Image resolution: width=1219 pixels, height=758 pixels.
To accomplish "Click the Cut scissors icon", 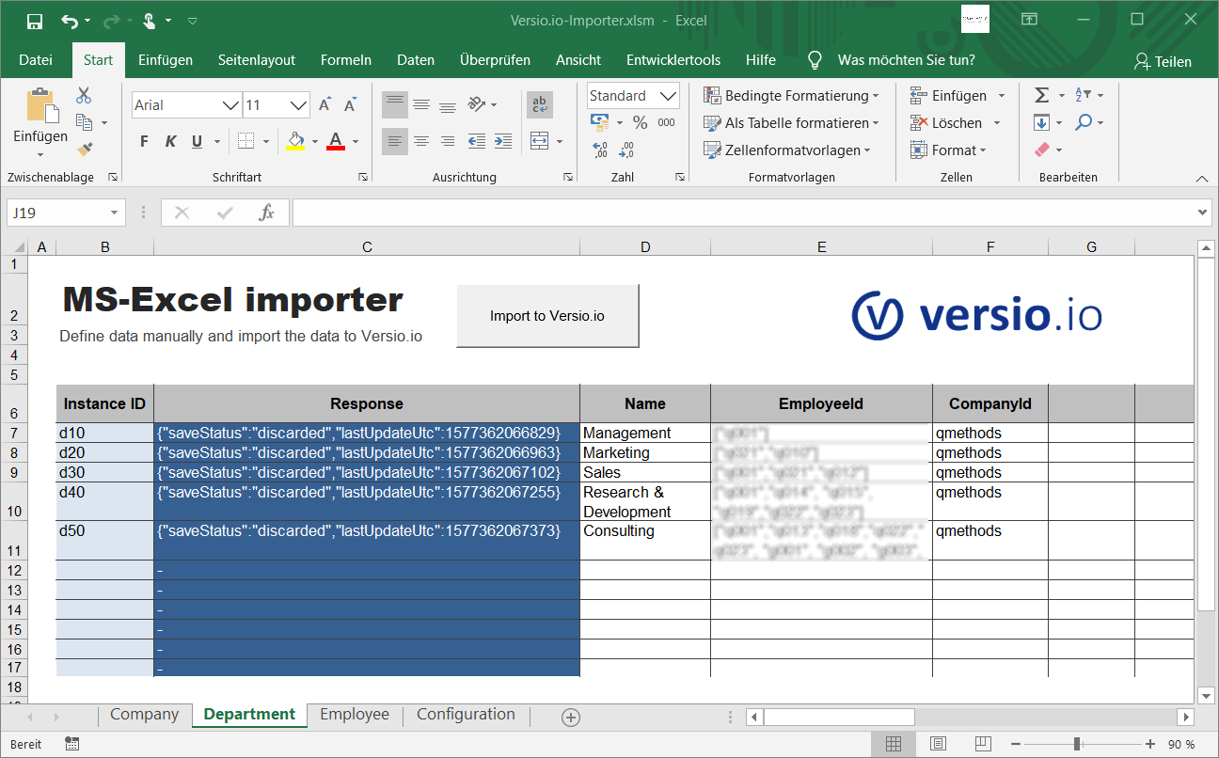I will pos(84,95).
